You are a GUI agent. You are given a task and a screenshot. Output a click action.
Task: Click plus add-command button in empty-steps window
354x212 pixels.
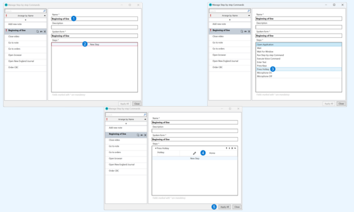25,20
